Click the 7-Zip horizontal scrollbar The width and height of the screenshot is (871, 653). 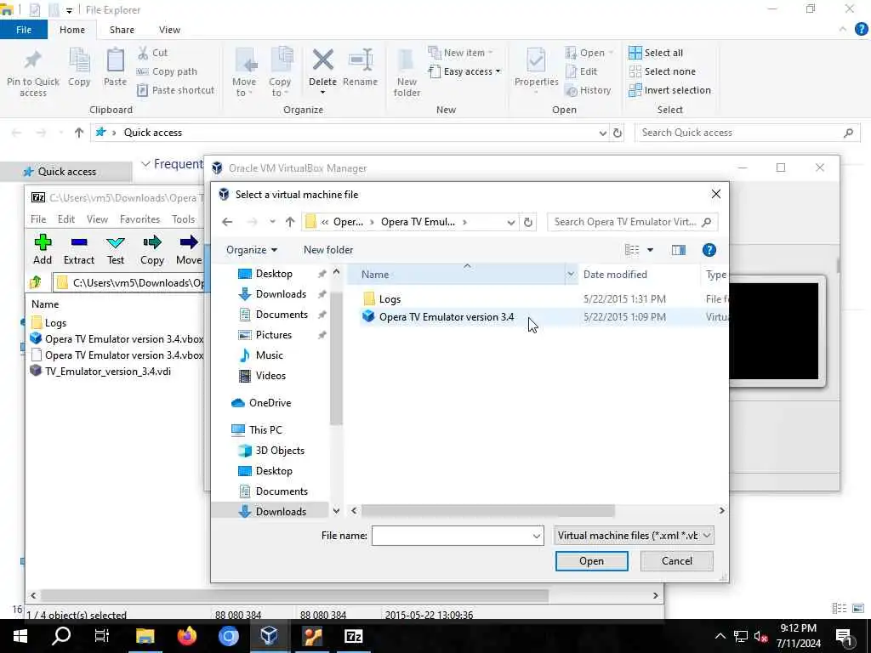pos(294,595)
